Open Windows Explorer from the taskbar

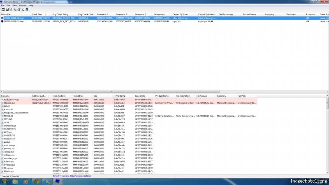point(15,182)
